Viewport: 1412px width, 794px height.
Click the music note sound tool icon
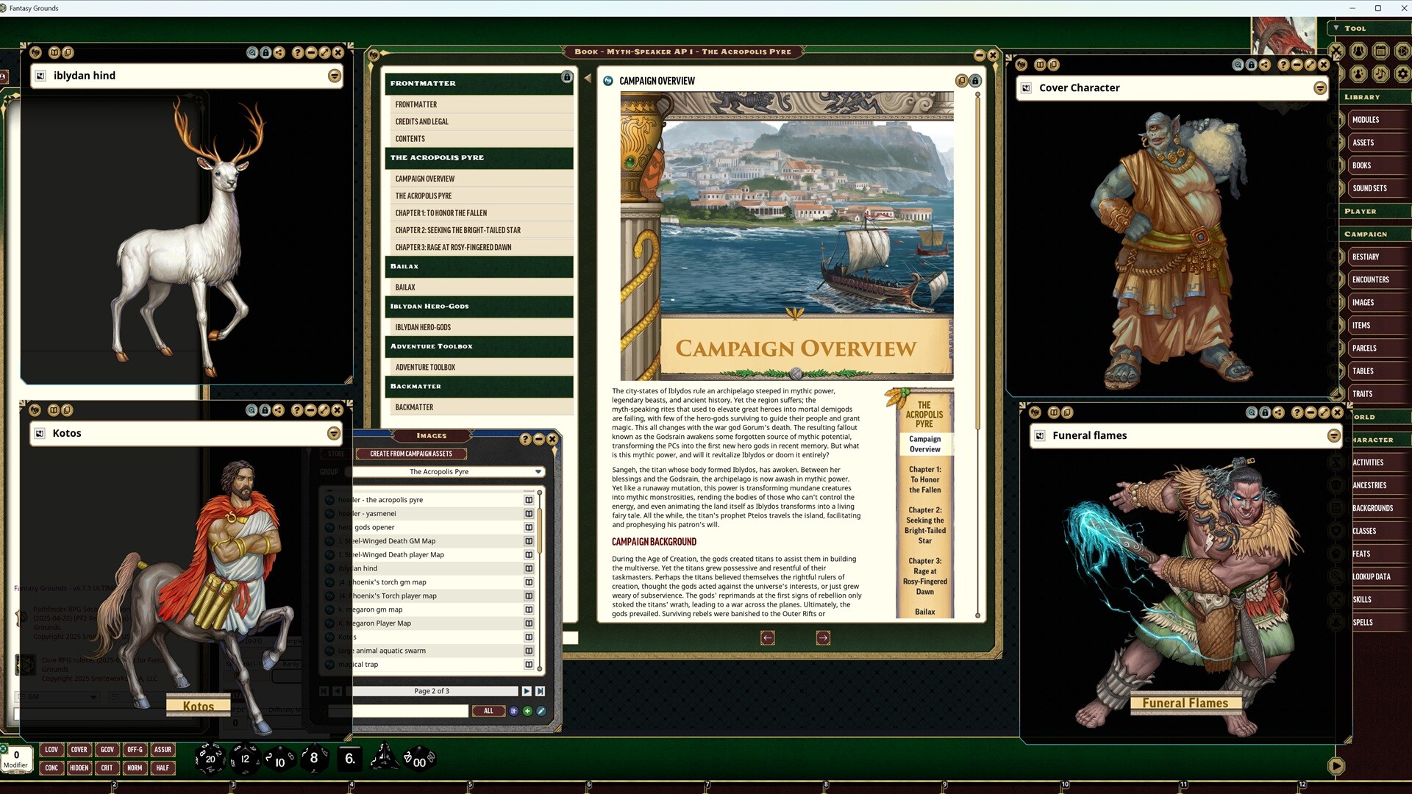[1381, 74]
